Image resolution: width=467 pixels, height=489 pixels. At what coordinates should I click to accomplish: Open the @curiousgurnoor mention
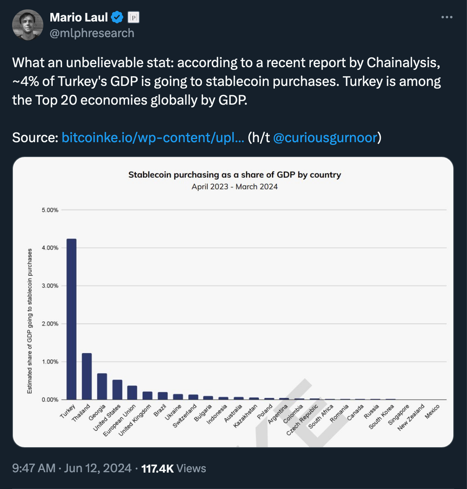tap(325, 137)
